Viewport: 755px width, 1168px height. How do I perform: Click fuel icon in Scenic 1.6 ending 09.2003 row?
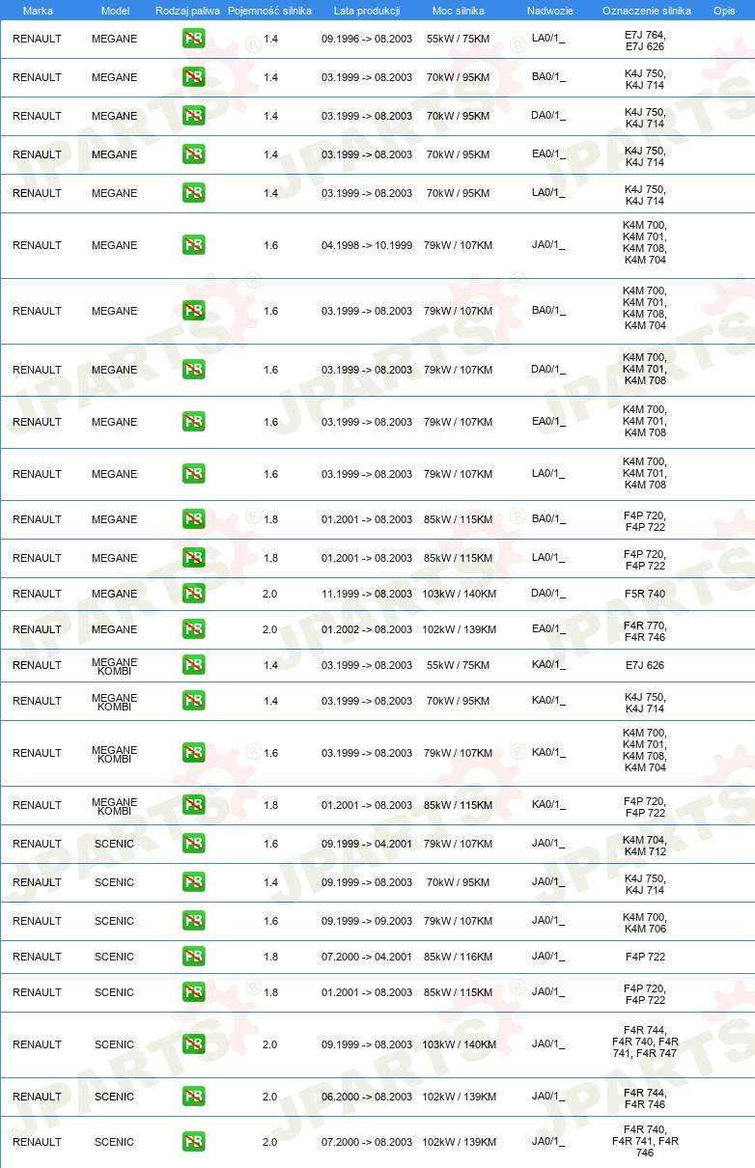(x=193, y=922)
